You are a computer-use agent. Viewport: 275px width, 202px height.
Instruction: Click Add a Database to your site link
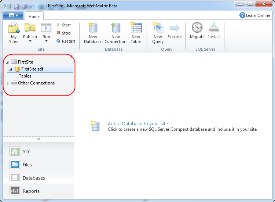137,123
